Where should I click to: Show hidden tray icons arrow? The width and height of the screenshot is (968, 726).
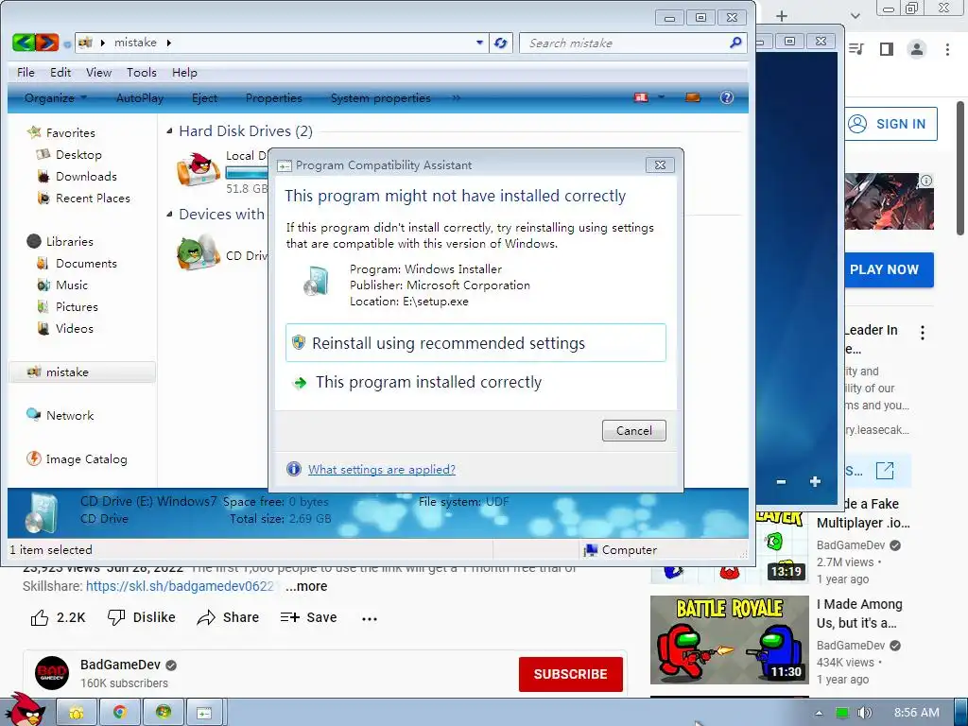[819, 713]
